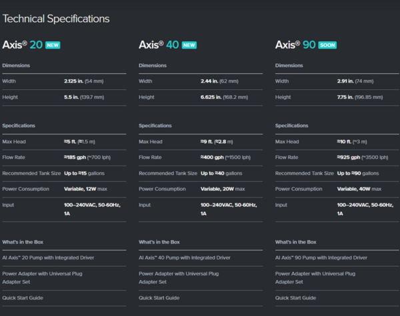
Task: Click the Dimensions heading under Axis 20
Action: coord(16,65)
